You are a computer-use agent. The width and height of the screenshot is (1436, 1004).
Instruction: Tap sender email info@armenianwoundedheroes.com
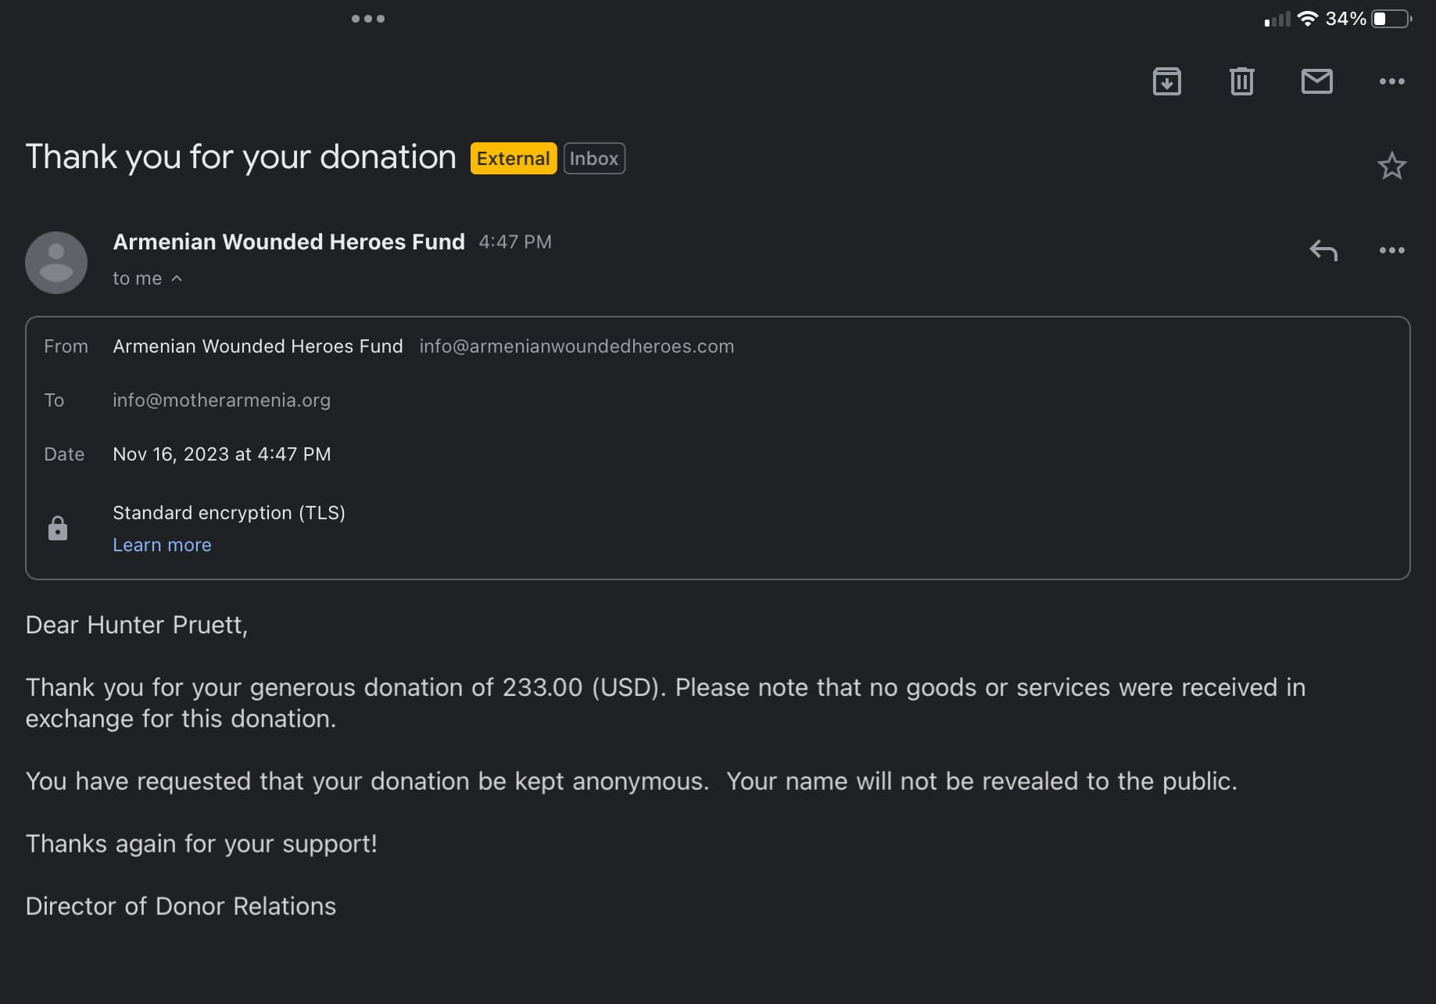[x=576, y=346]
